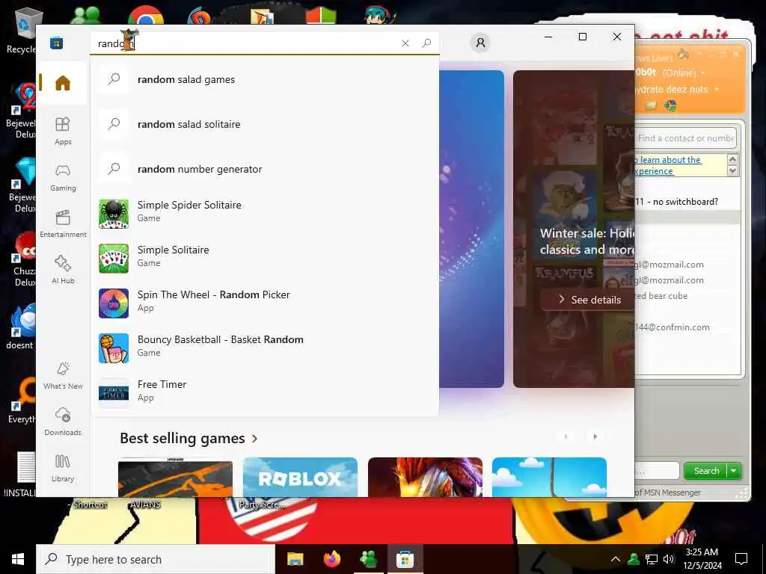This screenshot has width=766, height=574.
Task: Open Free Timer app result
Action: [265, 392]
